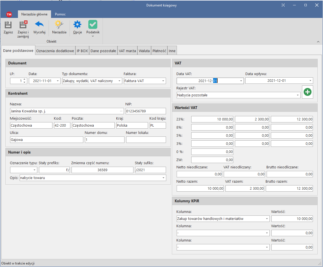Click the Podatnik green checkmark icon

coord(93,25)
